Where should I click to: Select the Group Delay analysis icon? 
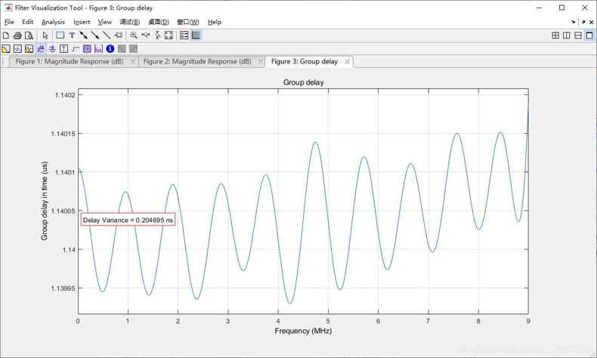[41, 48]
